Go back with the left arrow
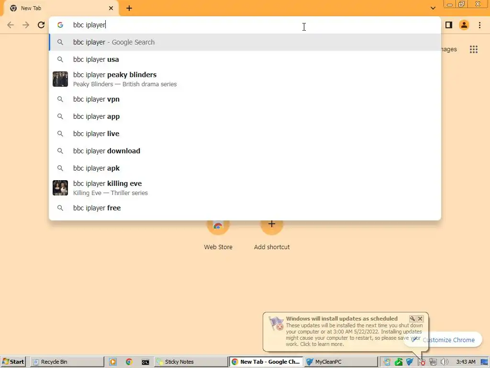This screenshot has width=490, height=368. click(11, 25)
